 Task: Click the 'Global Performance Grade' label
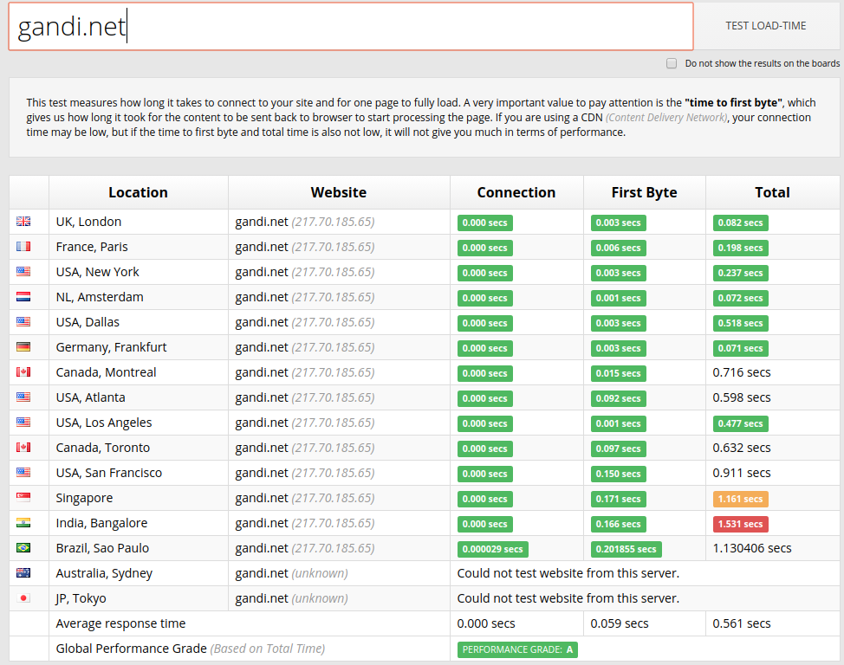[x=132, y=649]
